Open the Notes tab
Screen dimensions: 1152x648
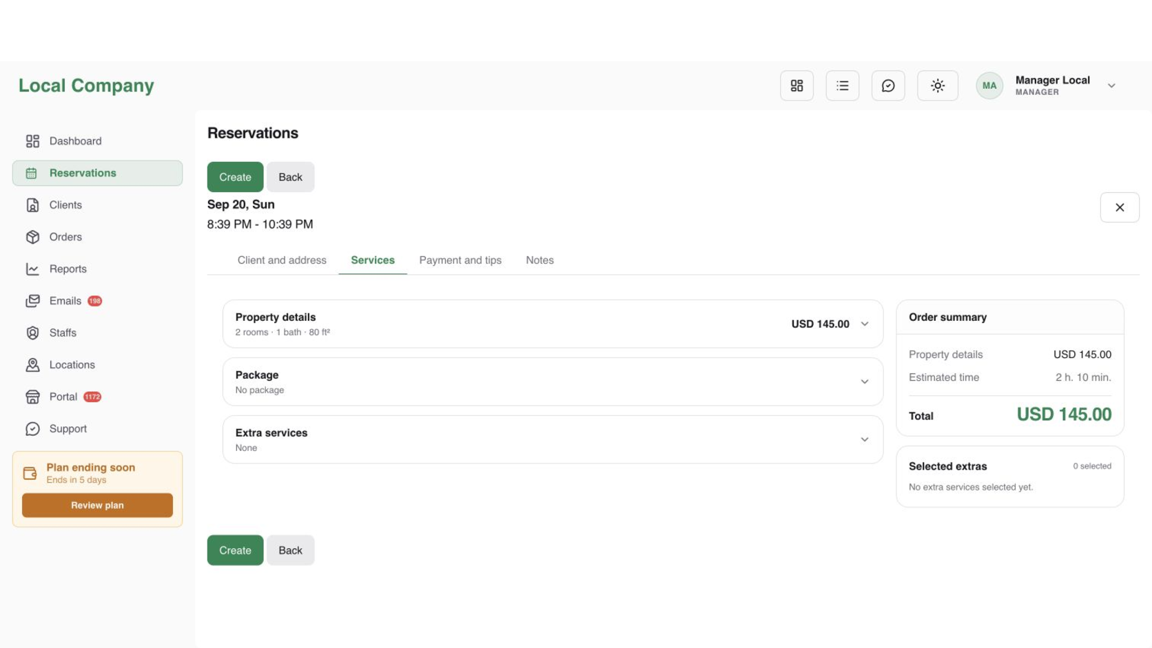[x=539, y=260]
